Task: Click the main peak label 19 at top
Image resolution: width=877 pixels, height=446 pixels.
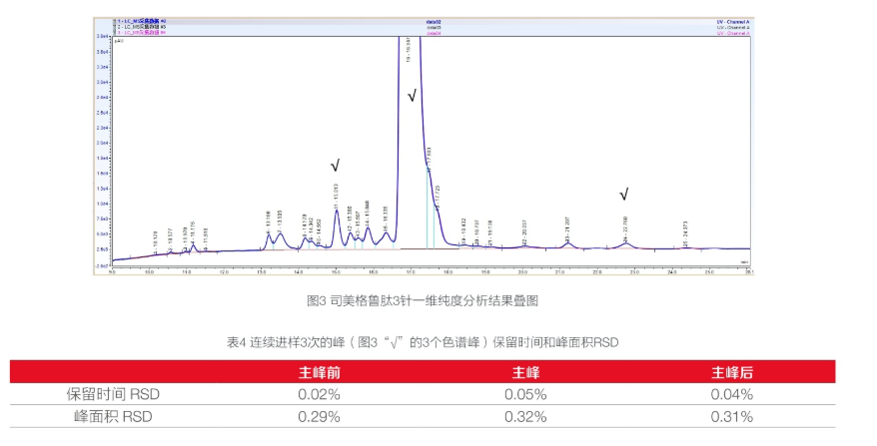Action: coord(409,50)
